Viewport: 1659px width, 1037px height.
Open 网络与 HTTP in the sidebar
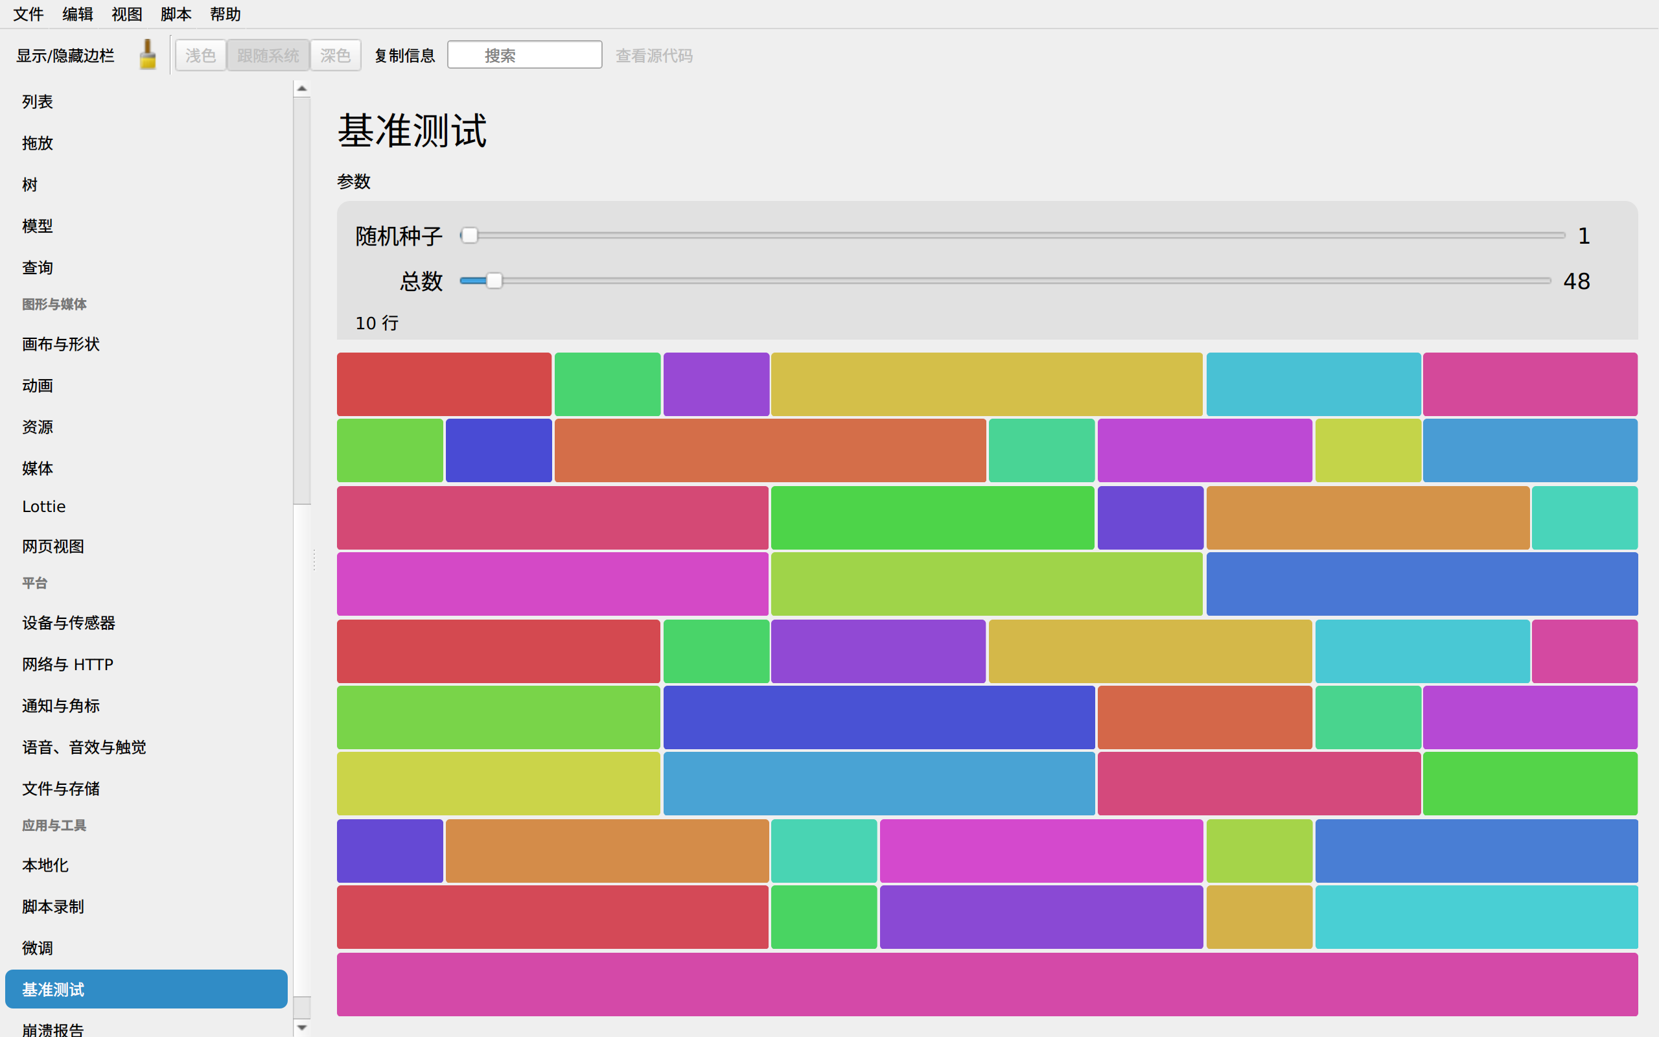pos(146,664)
